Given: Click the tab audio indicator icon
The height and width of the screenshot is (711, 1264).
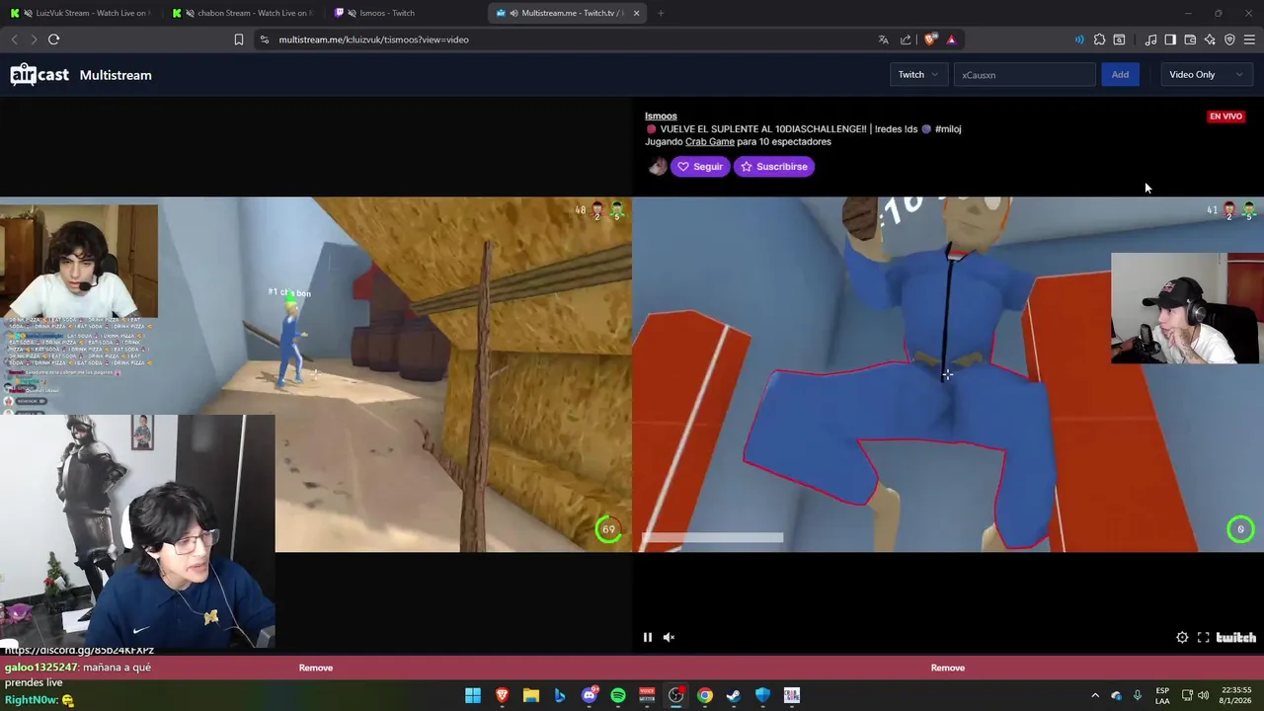Looking at the screenshot, I should pyautogui.click(x=1079, y=39).
